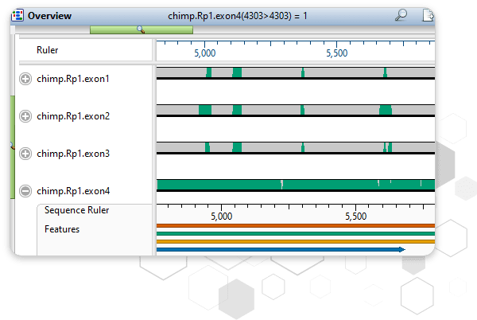477x320 pixels.
Task: Select the blue arrow feature bar
Action: pyautogui.click(x=281, y=249)
